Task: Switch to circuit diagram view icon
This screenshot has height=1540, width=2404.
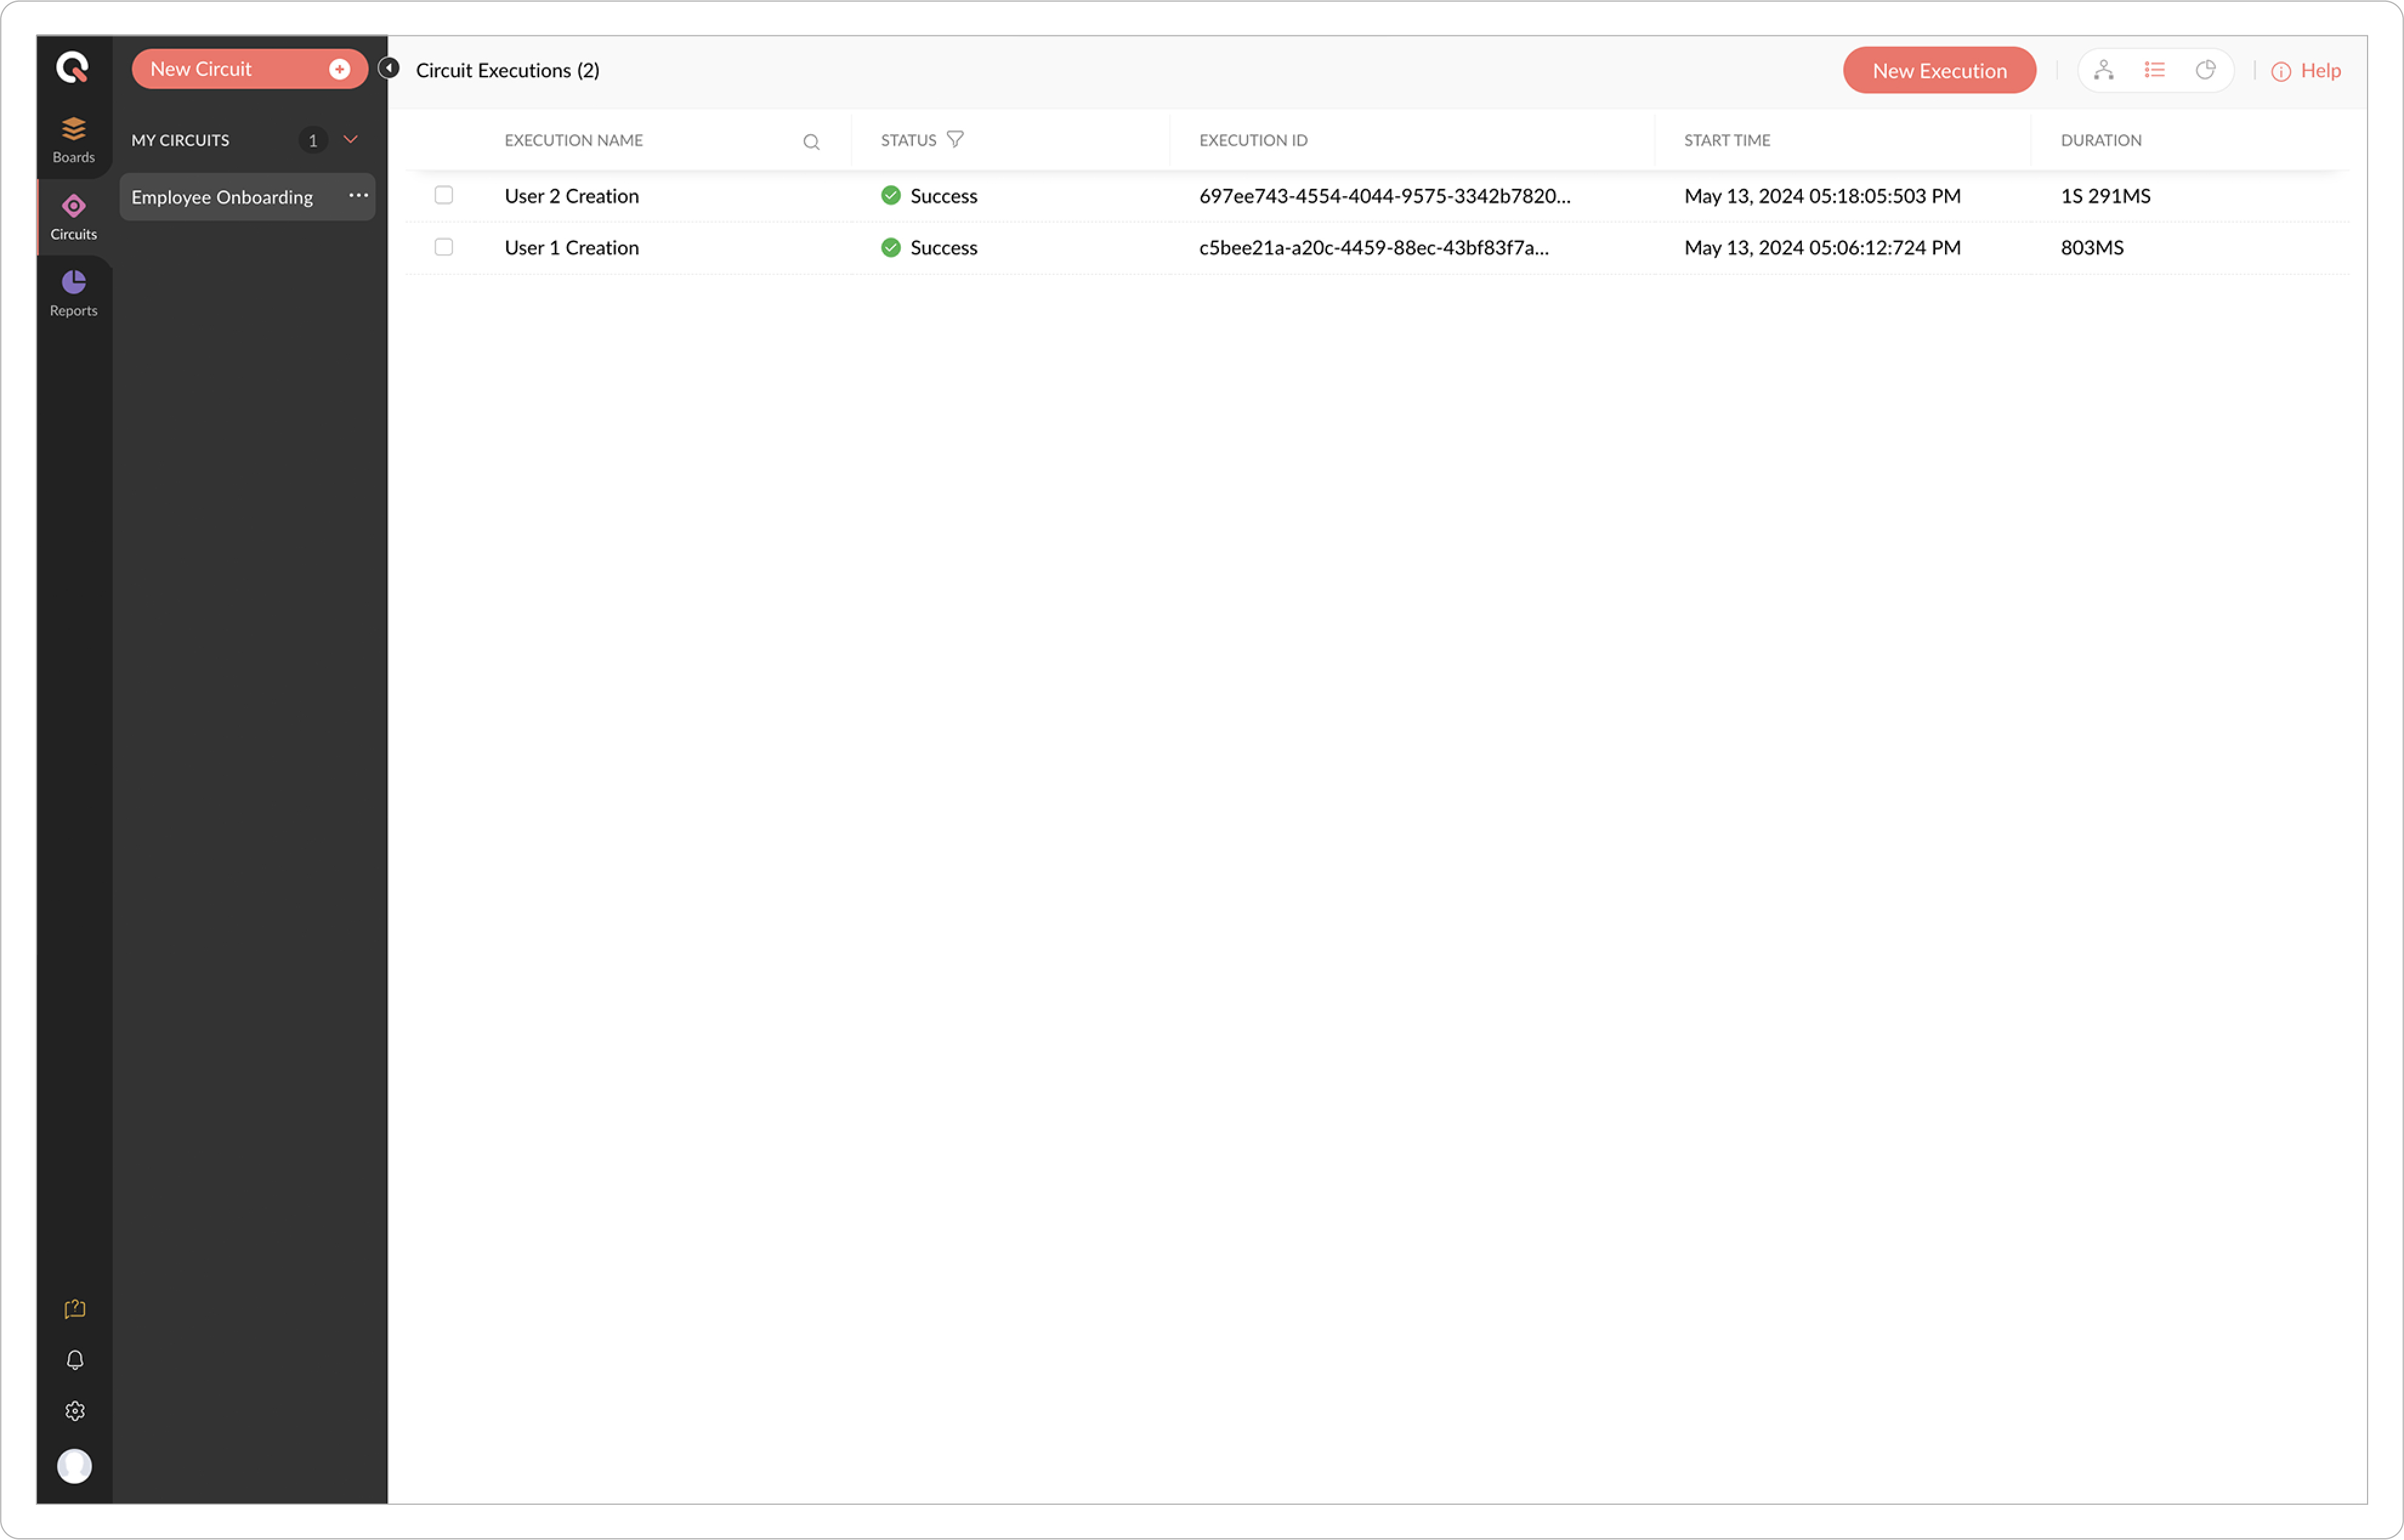Action: coord(2104,70)
